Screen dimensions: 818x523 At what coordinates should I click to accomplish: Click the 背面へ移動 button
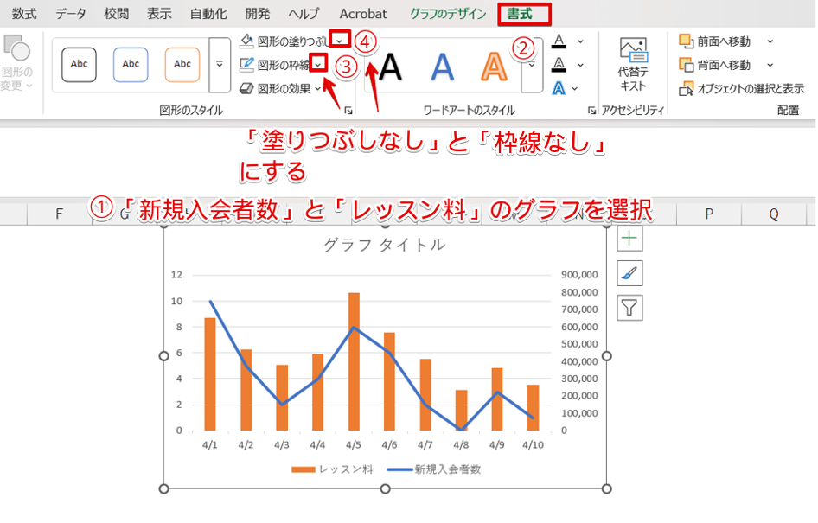coord(717,65)
